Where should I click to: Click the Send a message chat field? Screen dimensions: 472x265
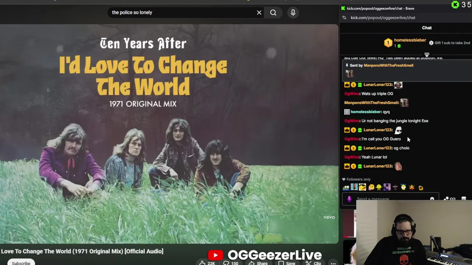click(x=391, y=199)
